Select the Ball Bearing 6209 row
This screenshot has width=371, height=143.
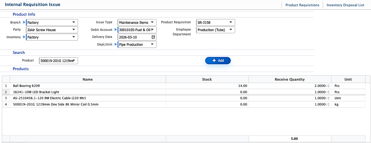[88, 86]
